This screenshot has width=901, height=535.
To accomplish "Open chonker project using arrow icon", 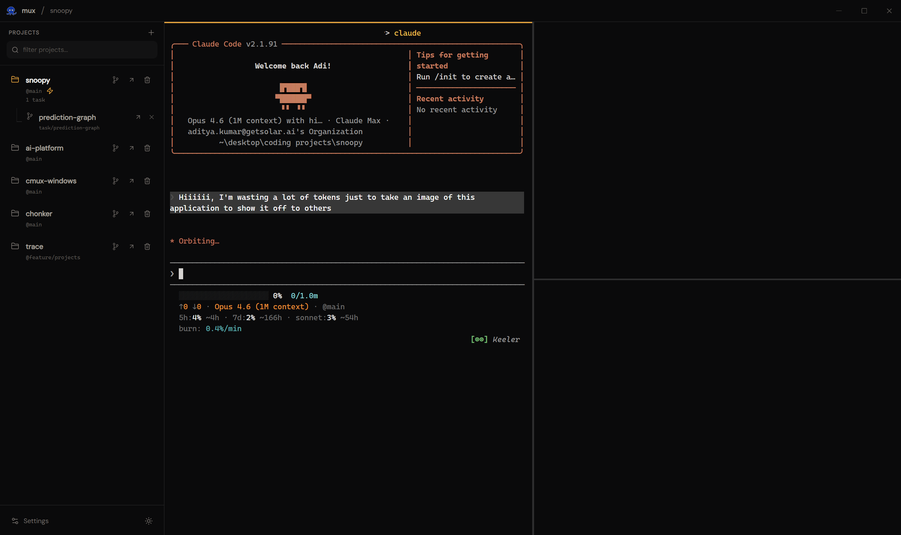I will (131, 214).
